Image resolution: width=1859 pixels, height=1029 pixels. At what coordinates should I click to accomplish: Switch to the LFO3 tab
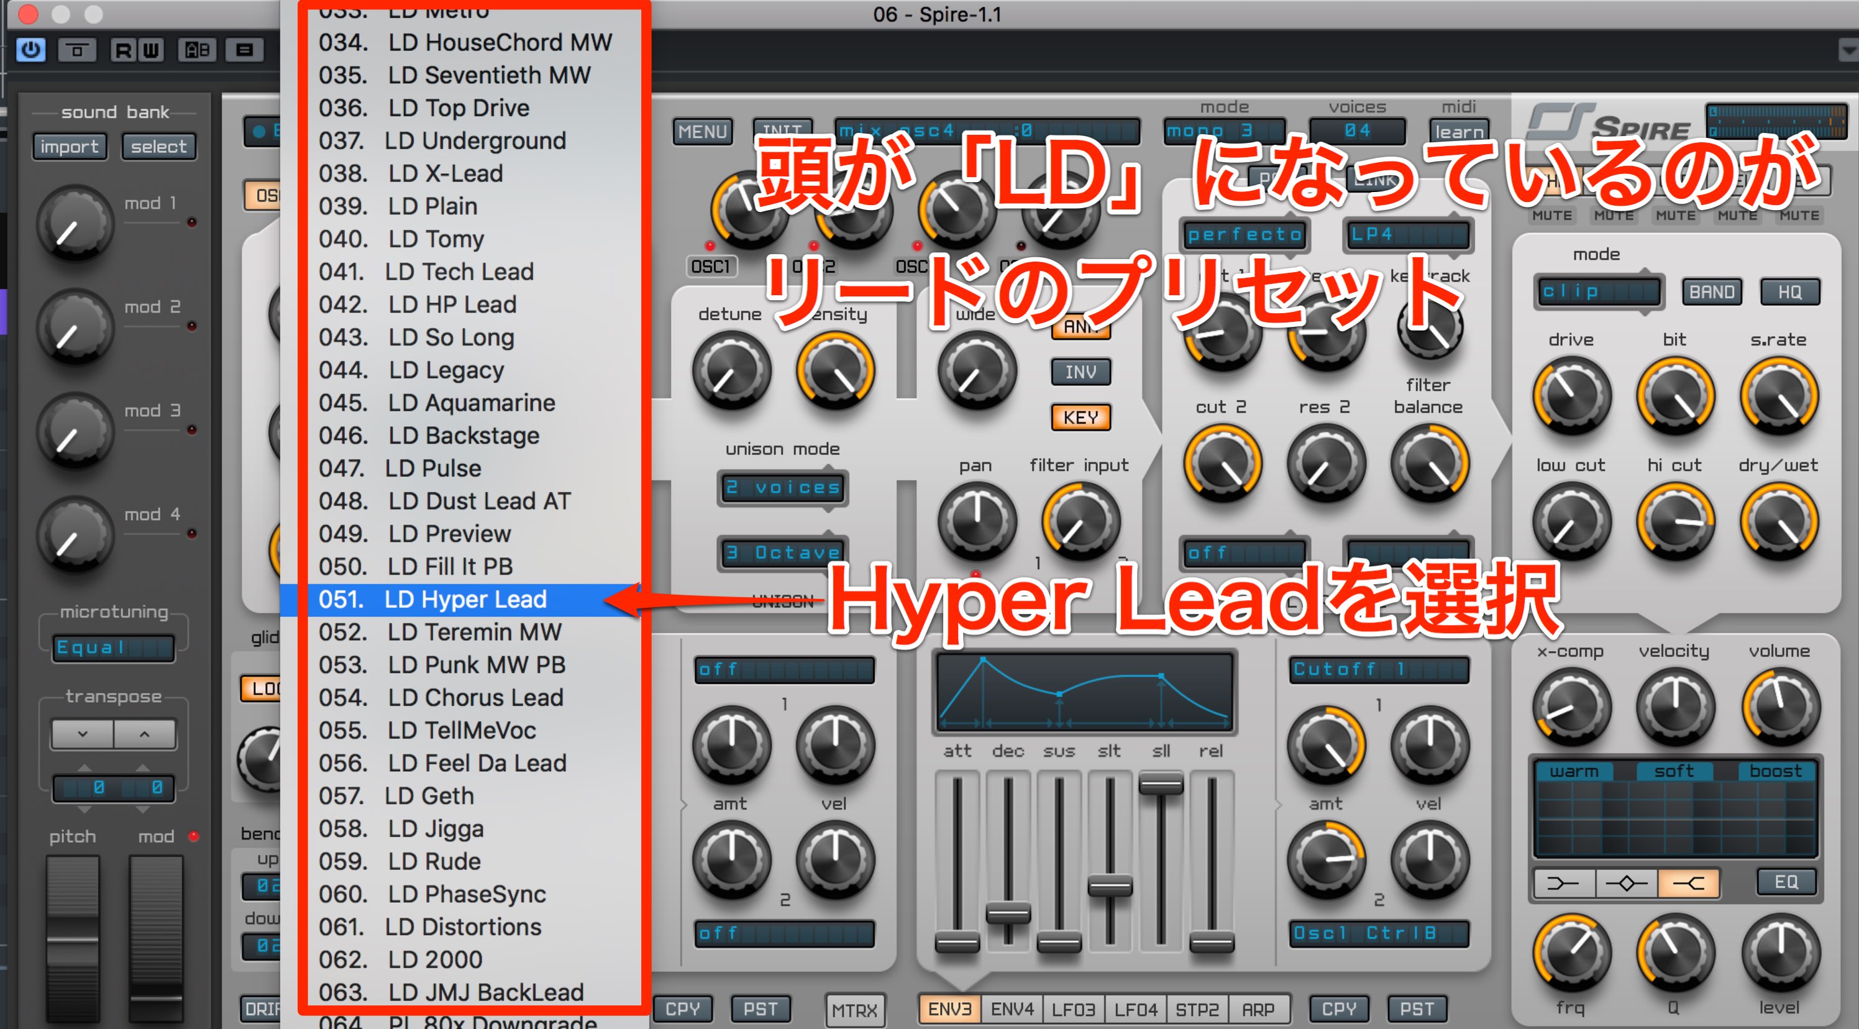[1073, 1008]
